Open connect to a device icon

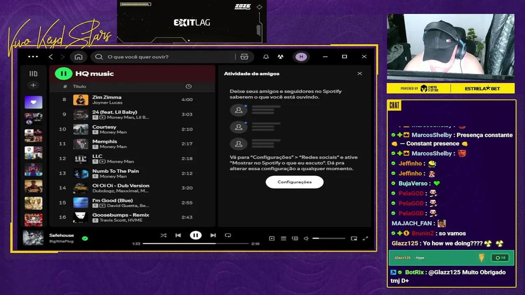point(295,238)
